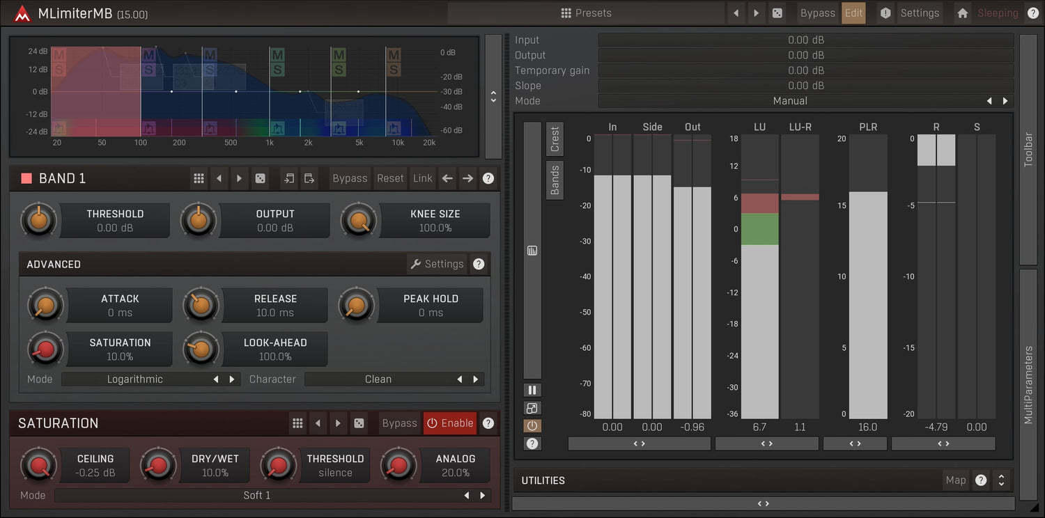
Task: Switch to the Crest tab
Action: point(555,139)
